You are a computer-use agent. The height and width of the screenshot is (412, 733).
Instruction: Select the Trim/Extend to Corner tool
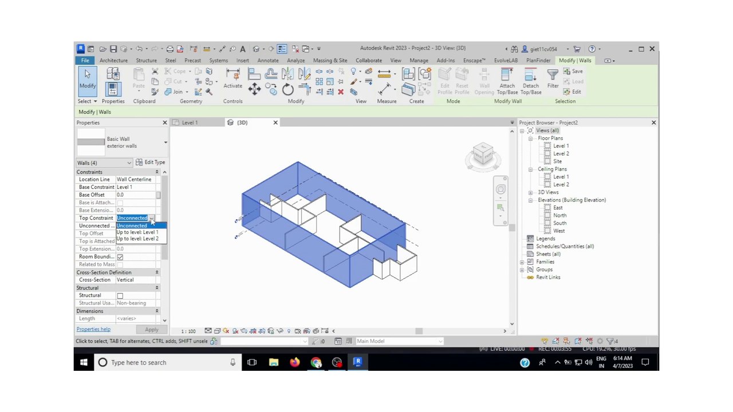[304, 89]
